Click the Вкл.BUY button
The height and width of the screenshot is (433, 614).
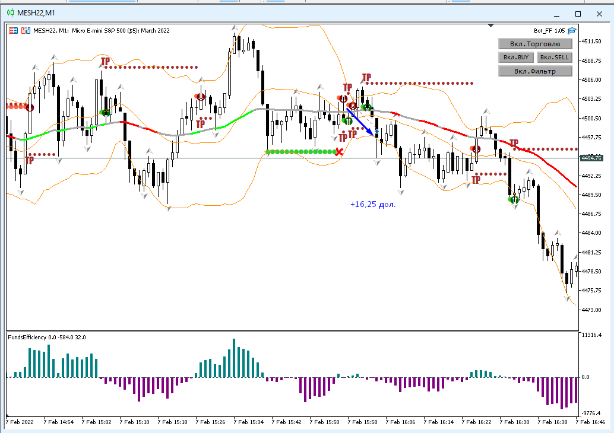pos(515,58)
